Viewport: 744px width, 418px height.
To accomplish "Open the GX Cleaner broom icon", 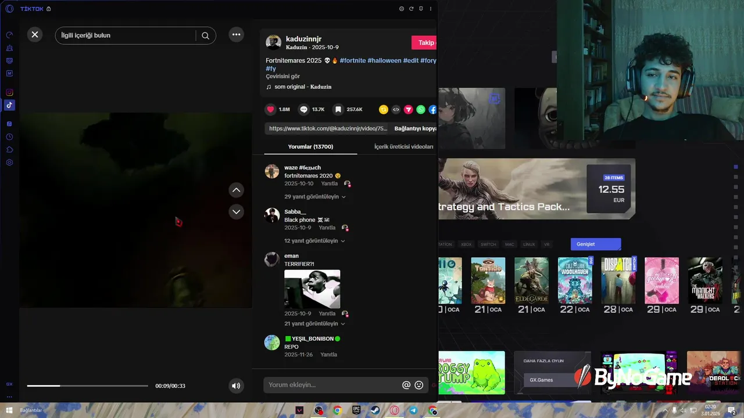I will (x=9, y=48).
